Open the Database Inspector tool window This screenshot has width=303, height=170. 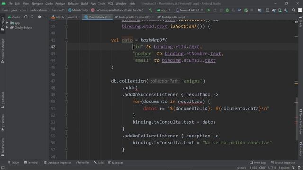pos(57,163)
